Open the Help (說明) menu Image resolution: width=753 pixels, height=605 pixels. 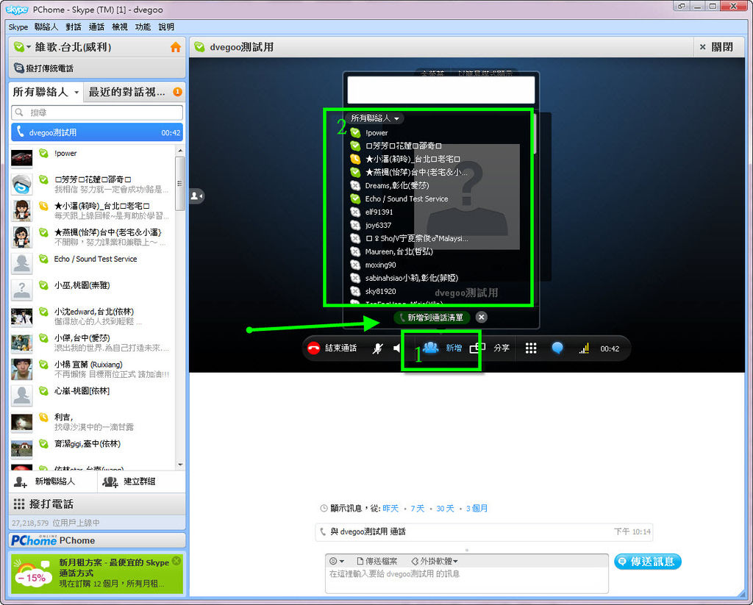pos(166,27)
